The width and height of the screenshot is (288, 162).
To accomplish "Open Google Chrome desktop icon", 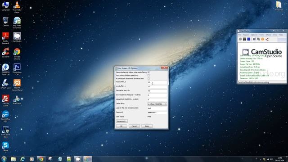I will [17, 54].
